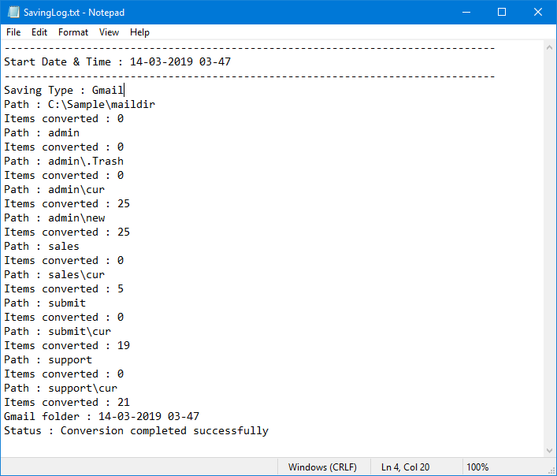Image resolution: width=557 pixels, height=476 pixels.
Task: Minimize the Notepad window
Action: coord(466,12)
